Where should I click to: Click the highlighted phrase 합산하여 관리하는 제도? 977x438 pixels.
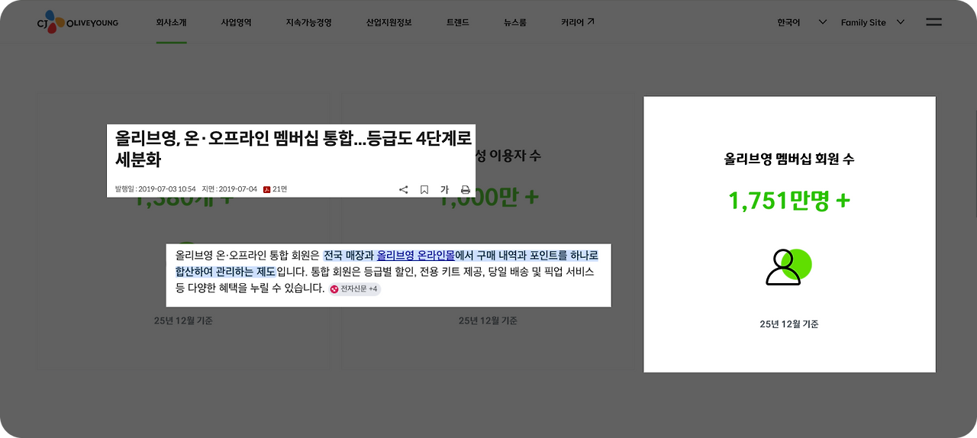[225, 272]
